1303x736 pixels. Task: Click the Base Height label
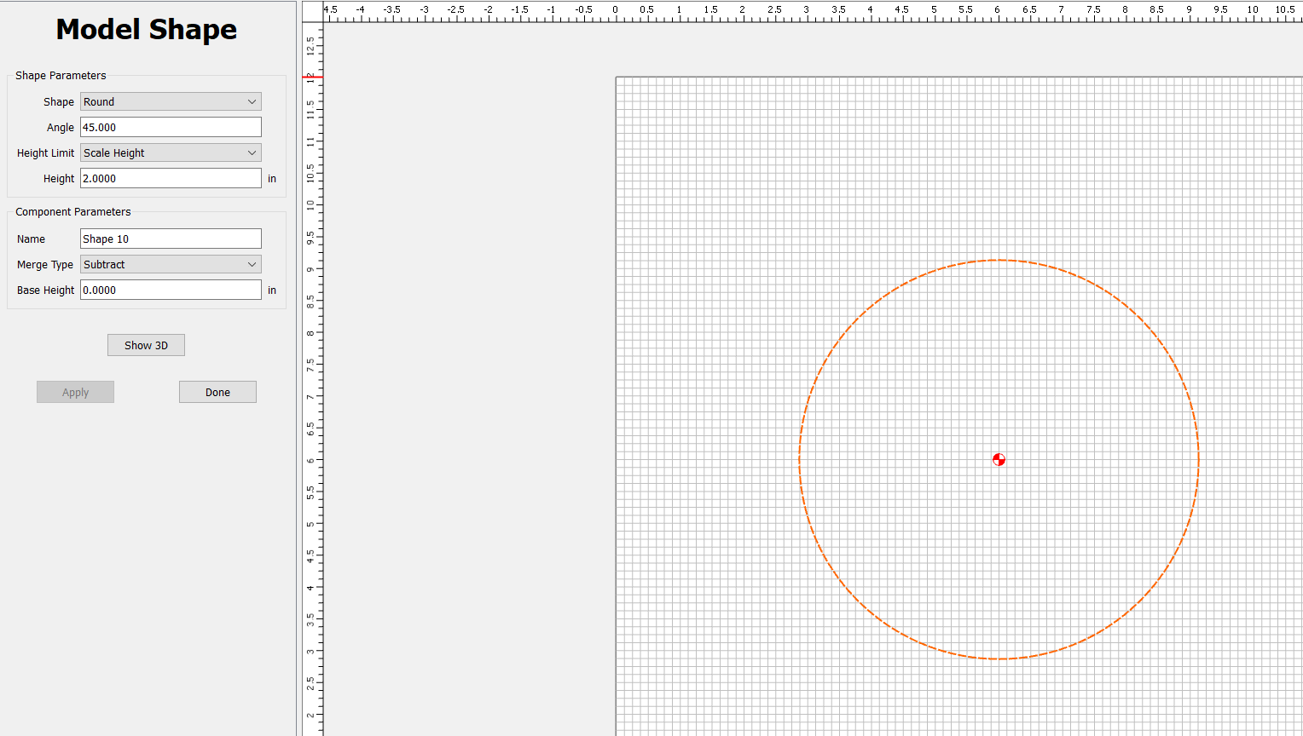[x=46, y=290]
